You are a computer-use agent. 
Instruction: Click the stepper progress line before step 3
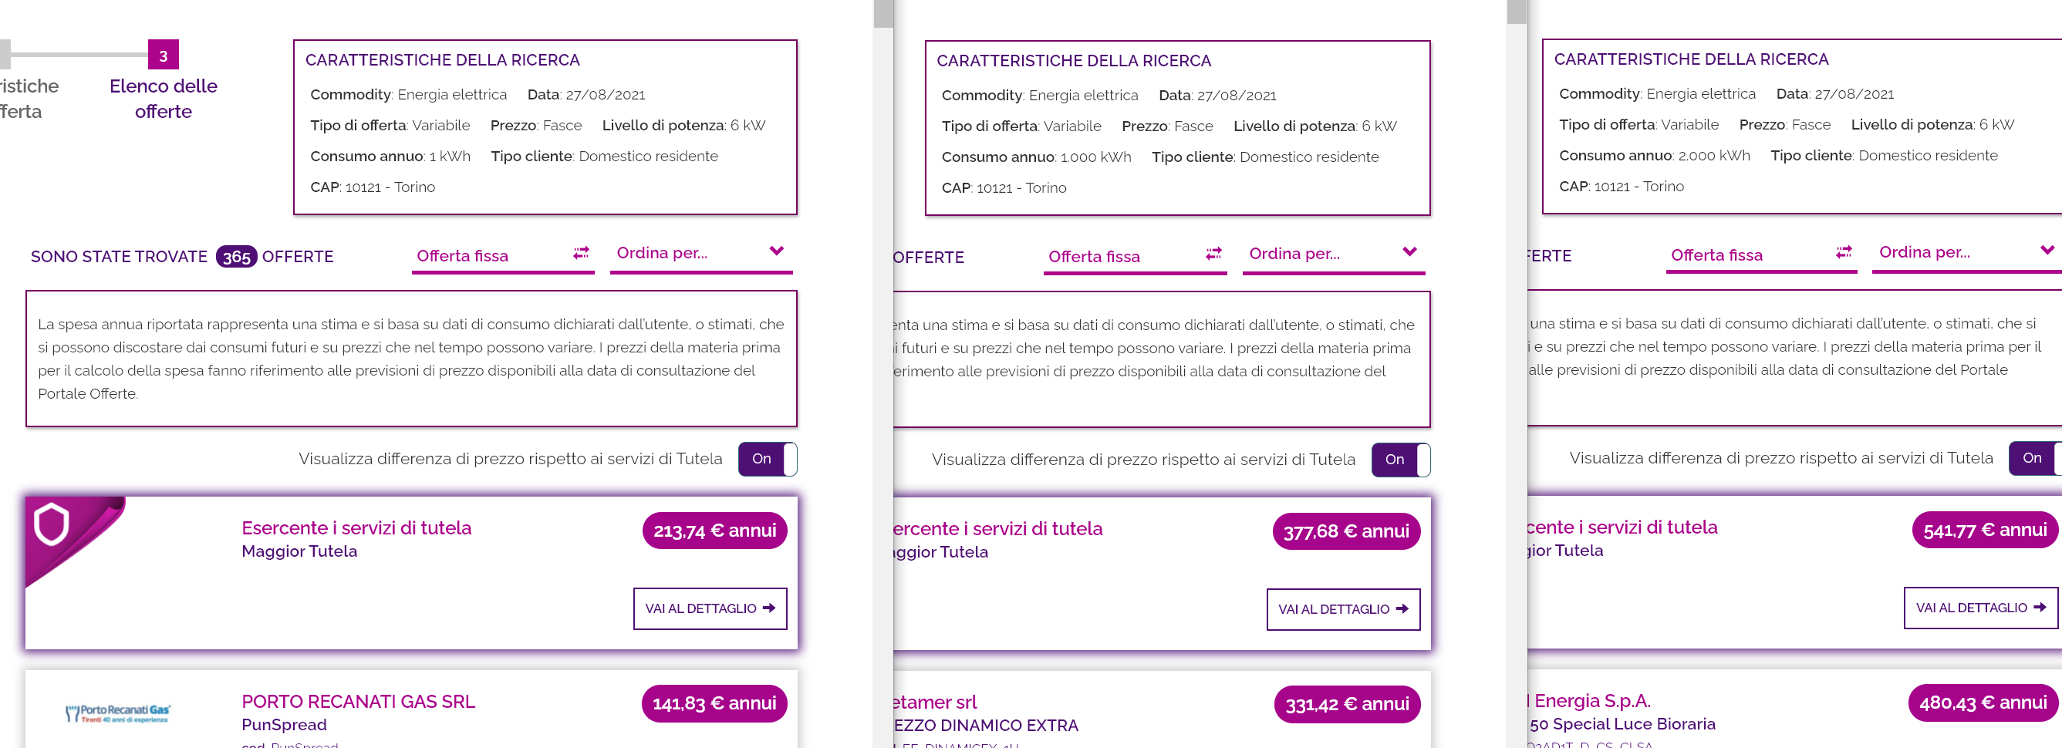[x=79, y=55]
